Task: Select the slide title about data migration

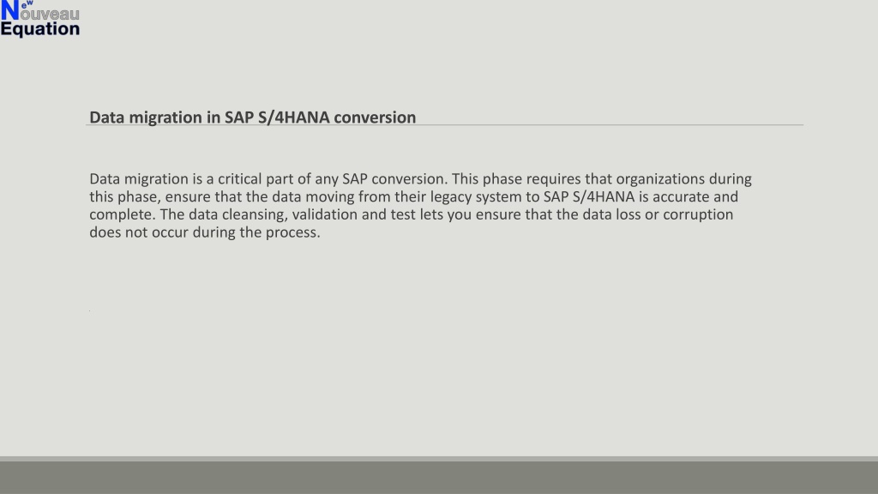Action: click(253, 117)
